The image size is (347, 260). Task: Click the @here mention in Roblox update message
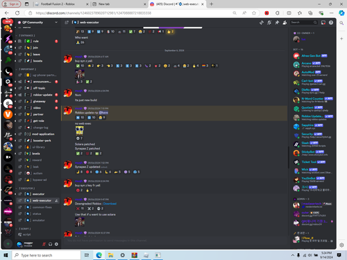(103, 112)
